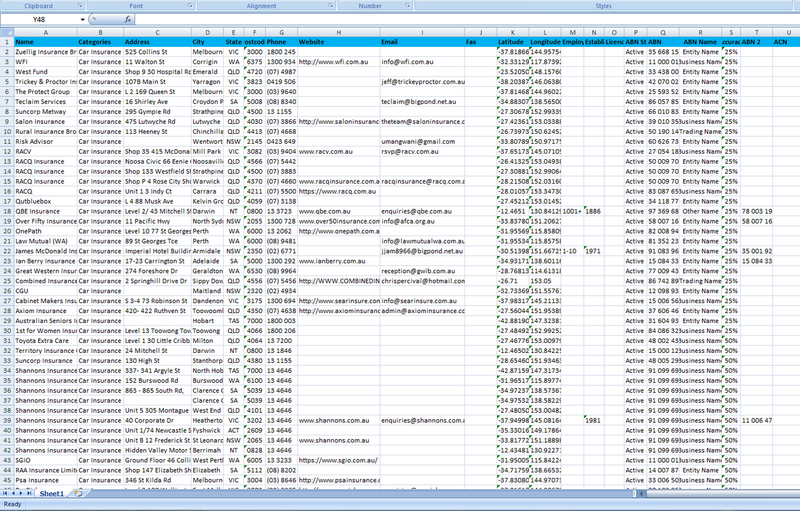Click umangwani@gmail.com email cell

click(x=422, y=142)
